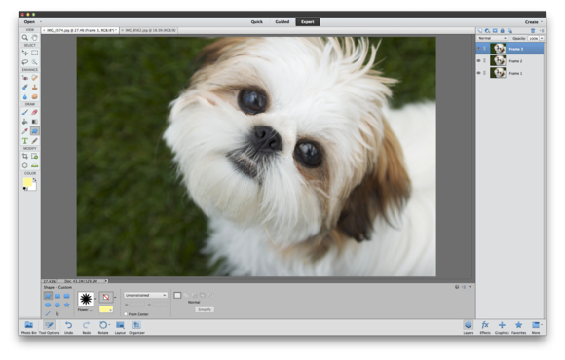This screenshot has height=360, width=565.
Task: Toggle the Tool Options panel
Action: pos(49,327)
